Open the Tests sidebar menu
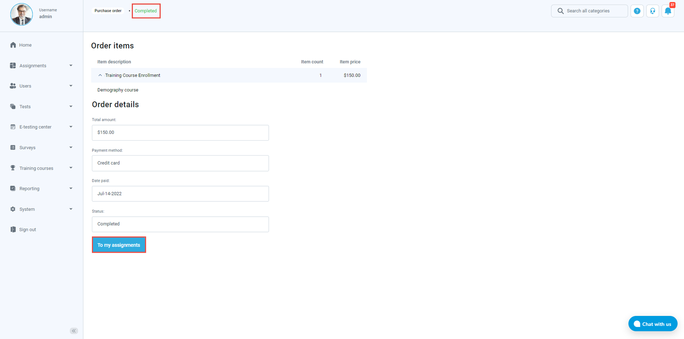 [x=25, y=106]
